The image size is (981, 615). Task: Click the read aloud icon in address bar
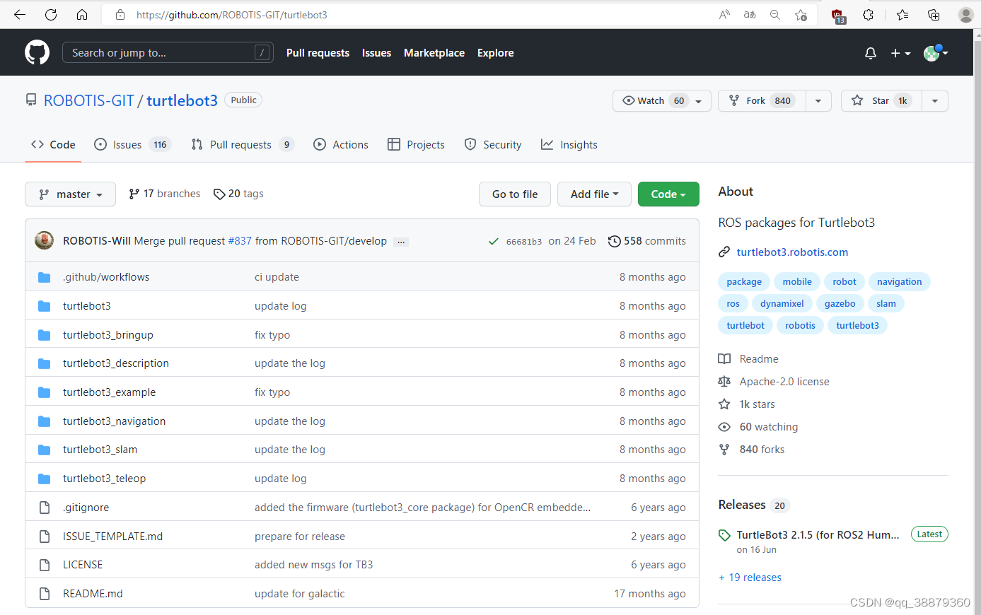[x=724, y=15]
